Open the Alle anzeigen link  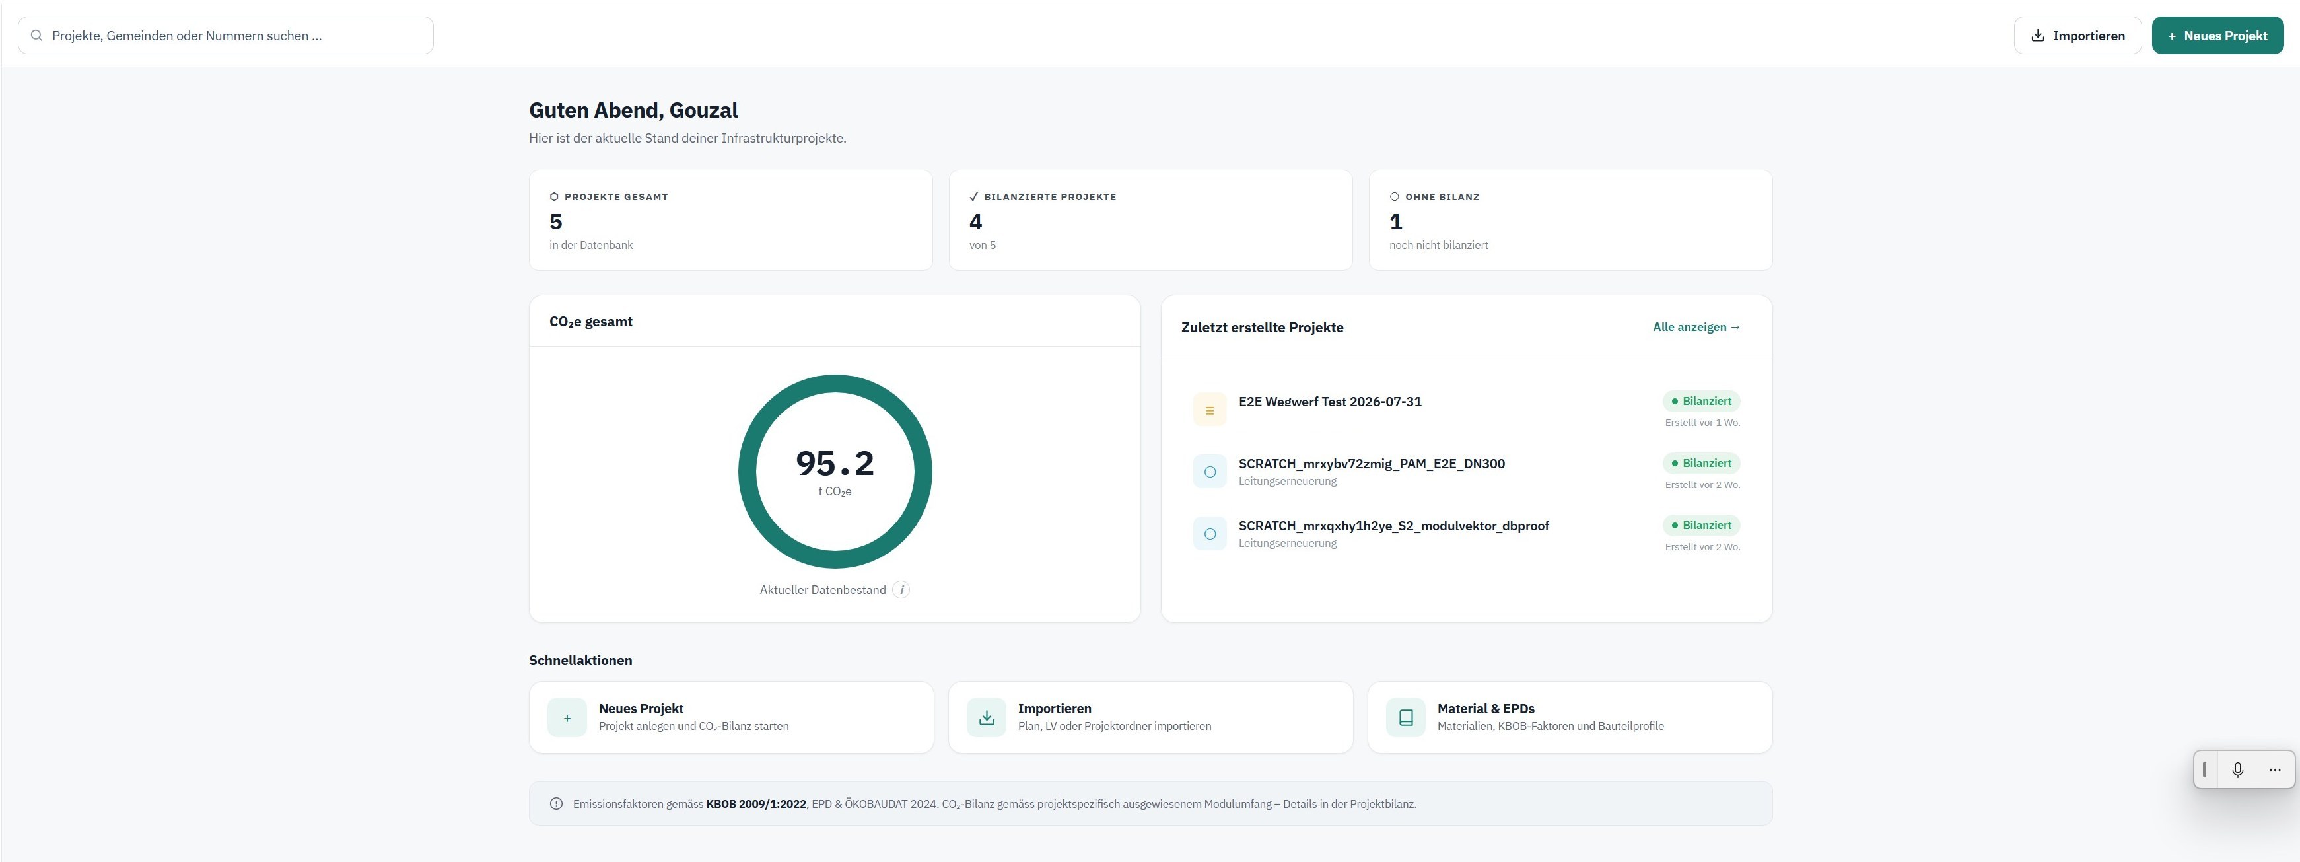(x=1696, y=327)
